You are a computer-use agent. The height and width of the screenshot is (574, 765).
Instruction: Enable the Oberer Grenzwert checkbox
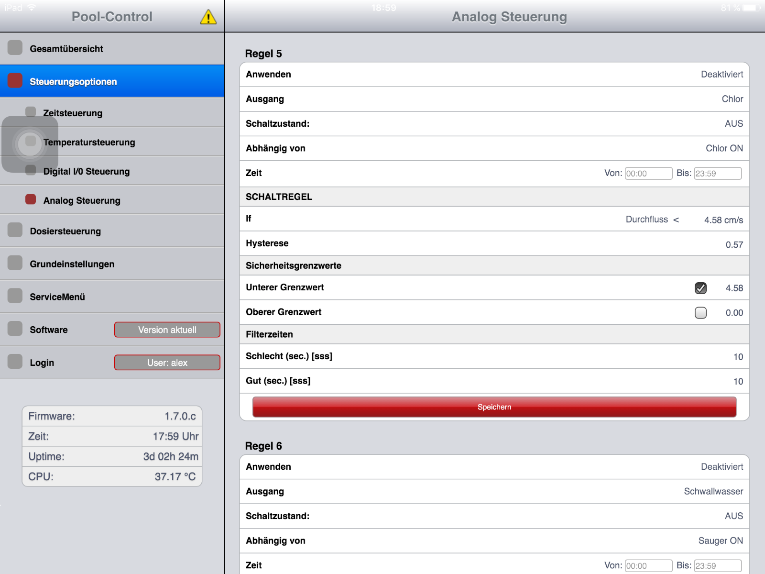[700, 313]
